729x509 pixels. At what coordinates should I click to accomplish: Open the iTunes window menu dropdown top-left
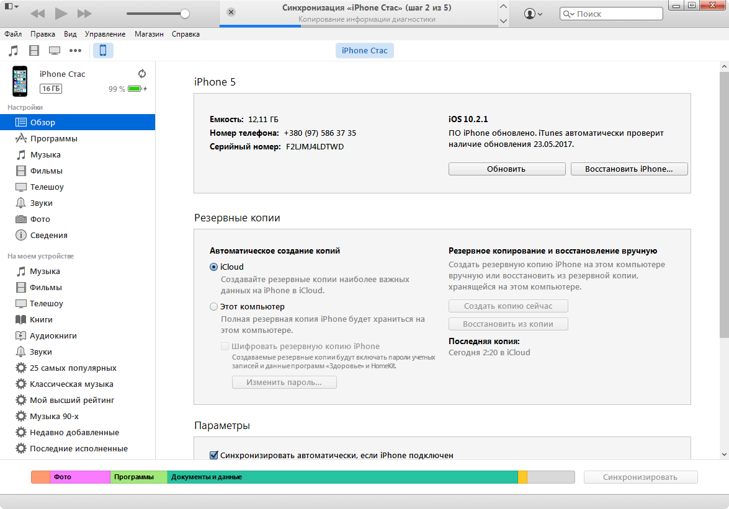tap(11, 6)
